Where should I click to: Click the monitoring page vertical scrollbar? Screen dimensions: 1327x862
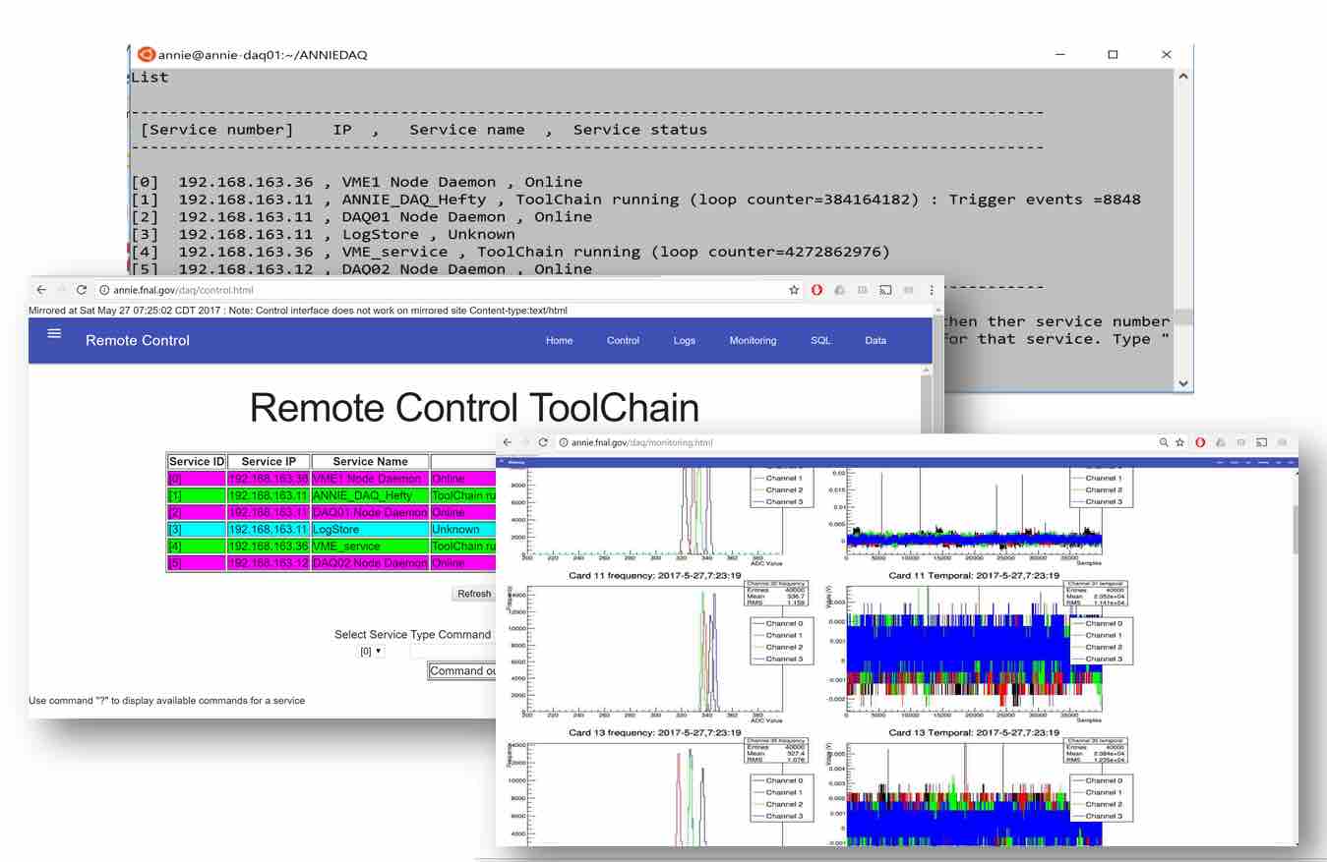pos(1294,529)
